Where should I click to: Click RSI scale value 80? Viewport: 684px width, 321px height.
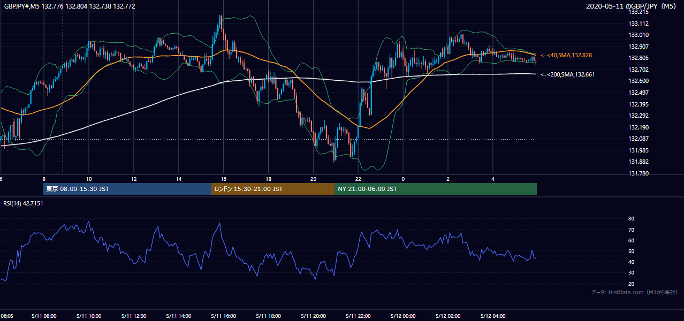(631, 219)
